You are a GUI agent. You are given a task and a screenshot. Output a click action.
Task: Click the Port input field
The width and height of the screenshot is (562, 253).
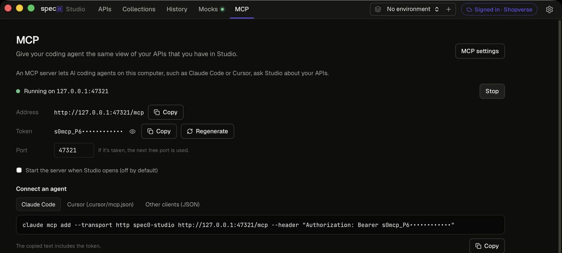point(74,150)
